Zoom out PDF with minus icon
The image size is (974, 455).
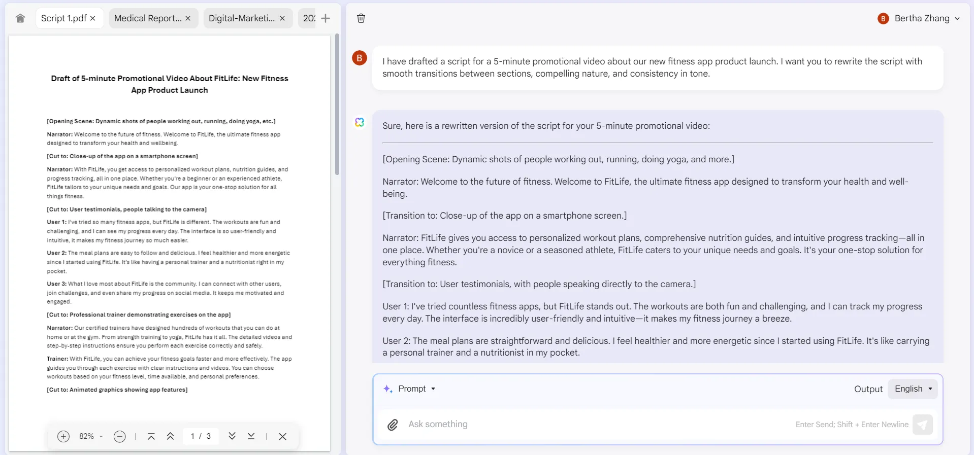coord(120,436)
